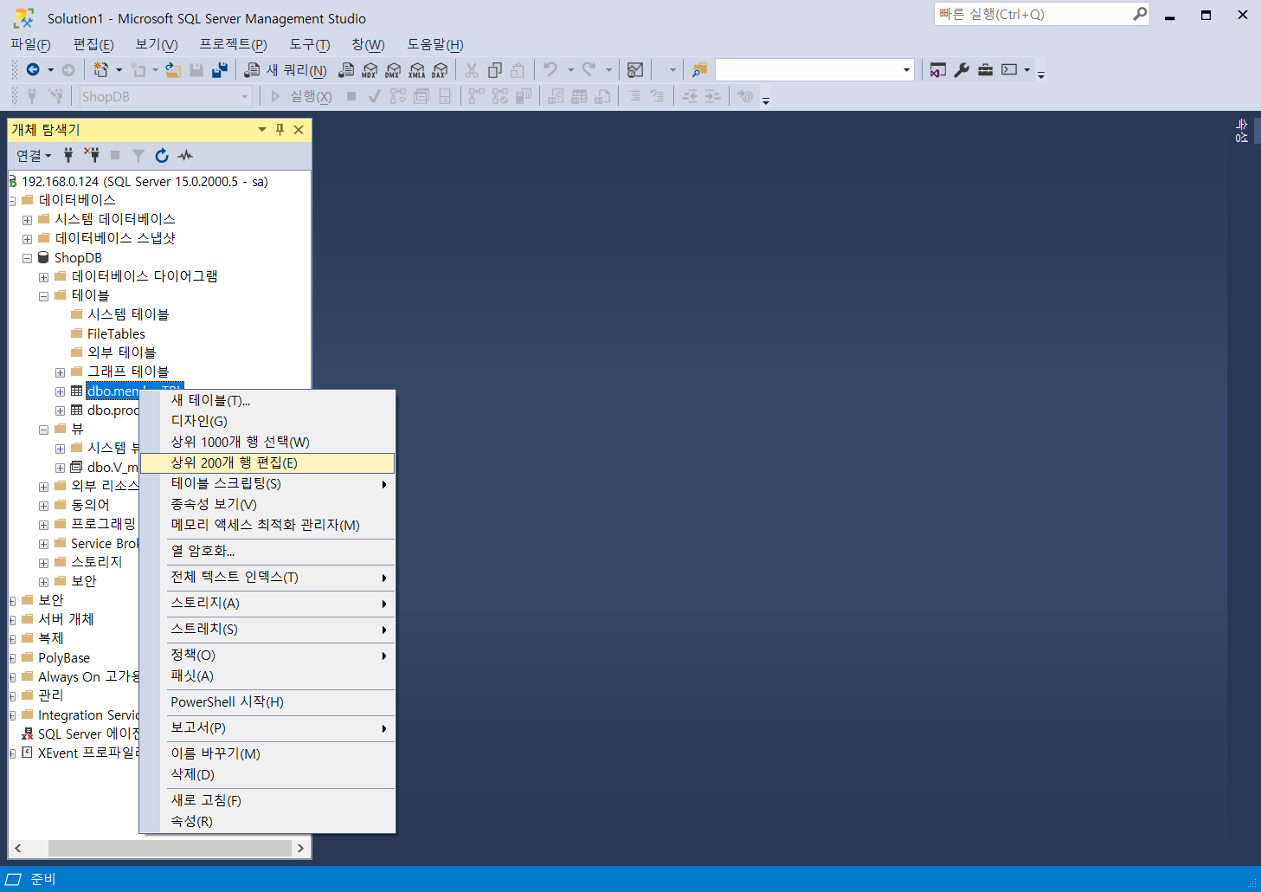Open the find combo box dropdown
This screenshot has height=892, width=1261.
point(906,70)
